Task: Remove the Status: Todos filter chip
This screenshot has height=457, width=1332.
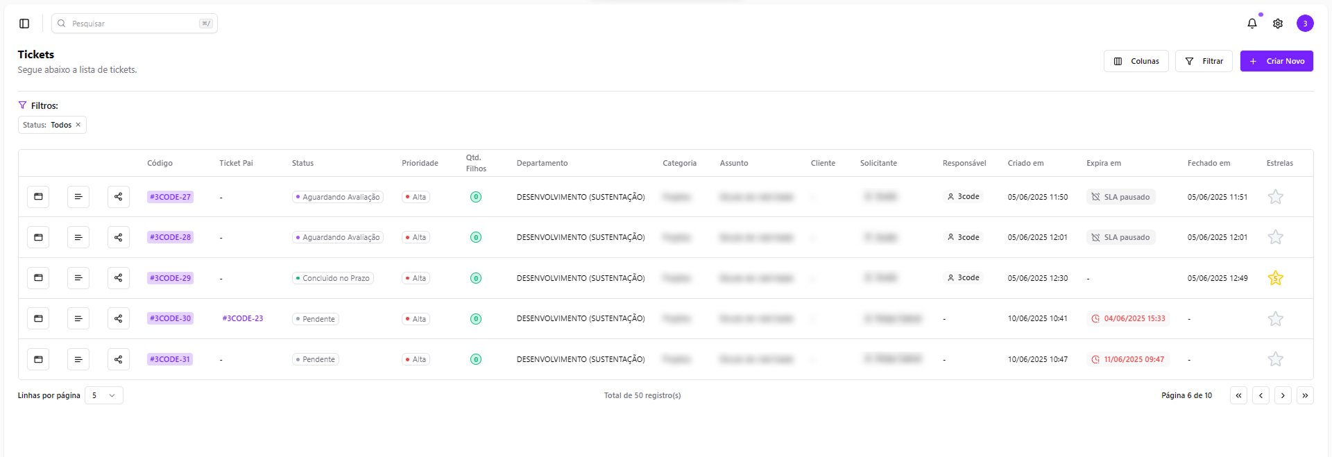Action: click(x=78, y=125)
